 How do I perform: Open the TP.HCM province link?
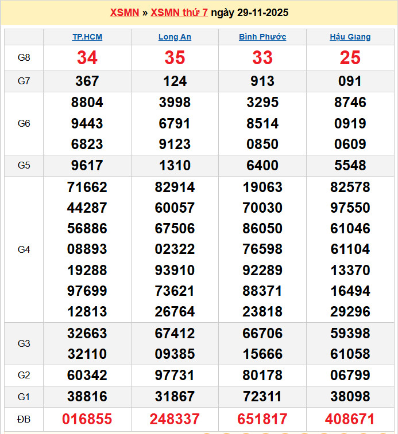(x=87, y=37)
